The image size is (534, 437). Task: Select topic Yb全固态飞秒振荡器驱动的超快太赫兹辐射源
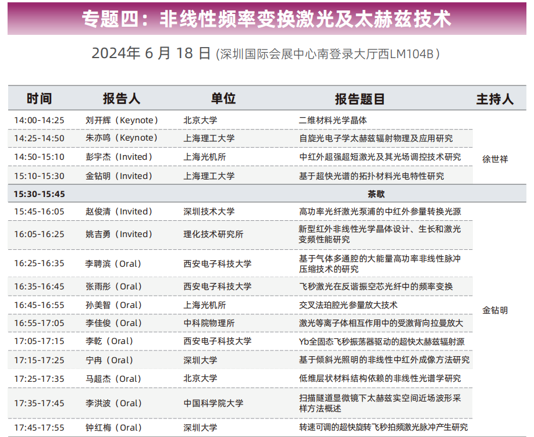382,342
